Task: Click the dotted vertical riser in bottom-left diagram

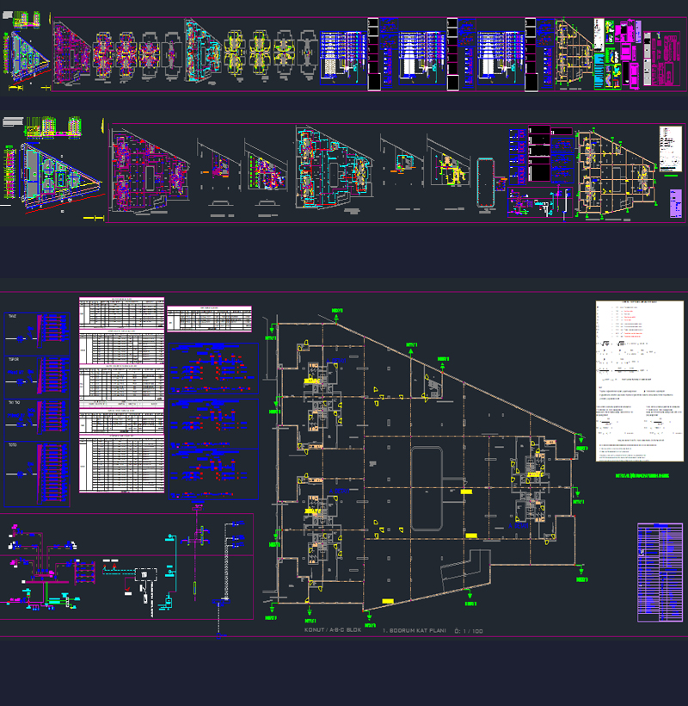Action: coord(228,568)
